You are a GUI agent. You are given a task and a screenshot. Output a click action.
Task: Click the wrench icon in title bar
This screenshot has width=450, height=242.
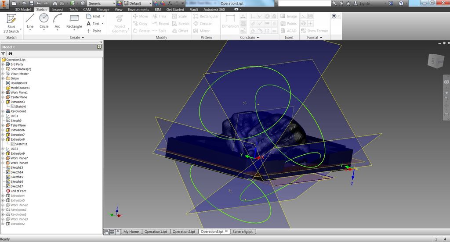pyautogui.click(x=334, y=4)
